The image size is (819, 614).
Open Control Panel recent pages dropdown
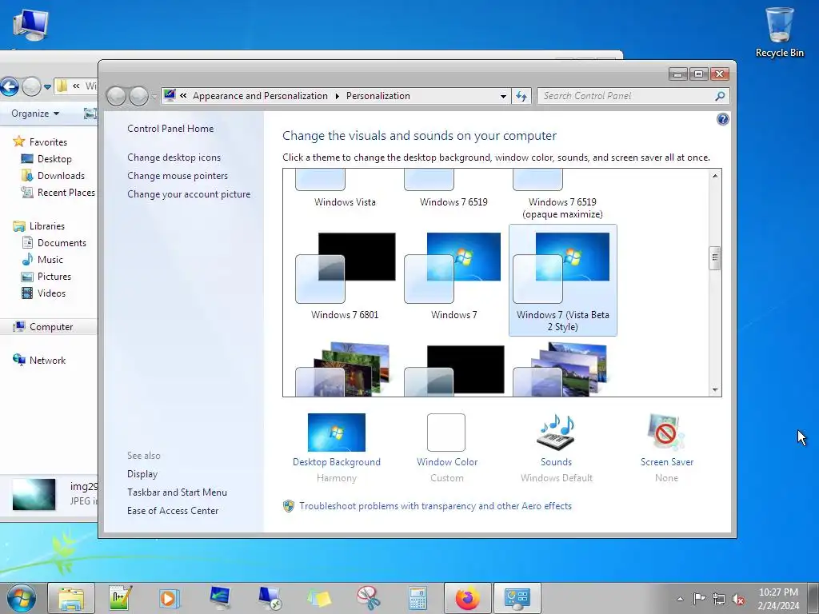click(154, 97)
